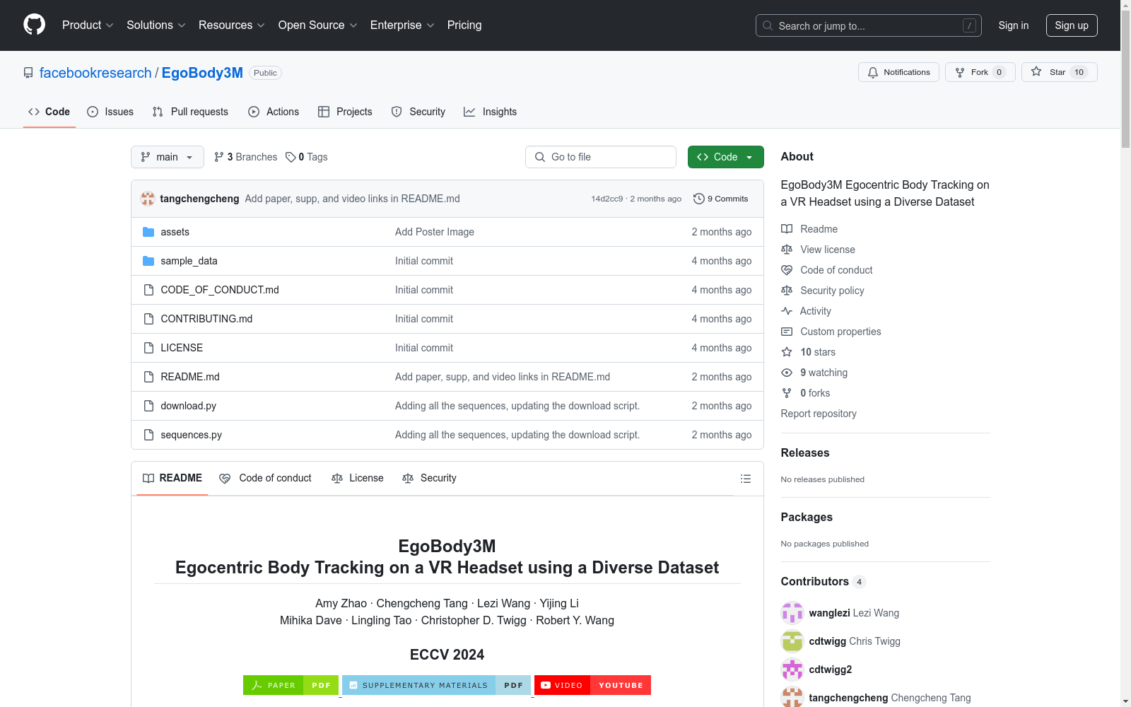Click the Sign up button
Image resolution: width=1131 pixels, height=707 pixels.
click(1072, 25)
